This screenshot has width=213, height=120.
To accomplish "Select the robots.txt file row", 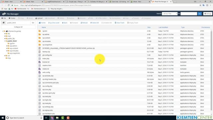I will pos(124,69).
